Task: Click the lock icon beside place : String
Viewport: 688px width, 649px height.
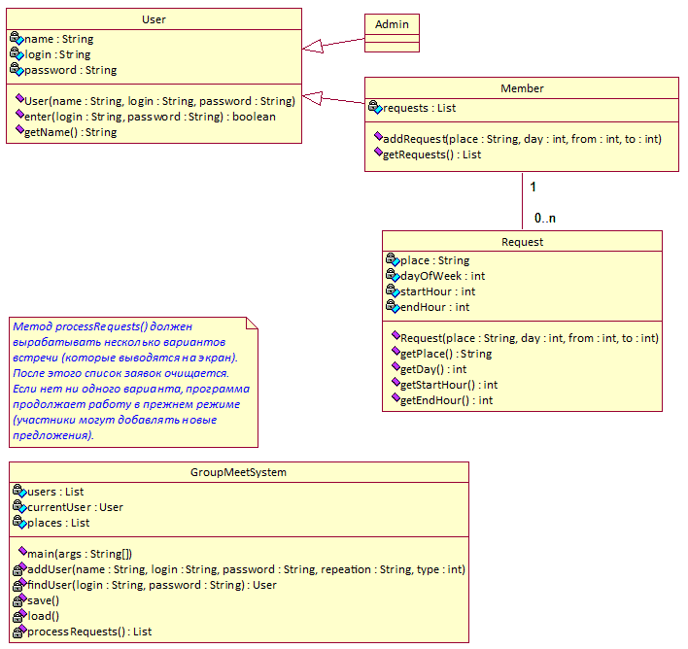Action: pyautogui.click(x=393, y=259)
